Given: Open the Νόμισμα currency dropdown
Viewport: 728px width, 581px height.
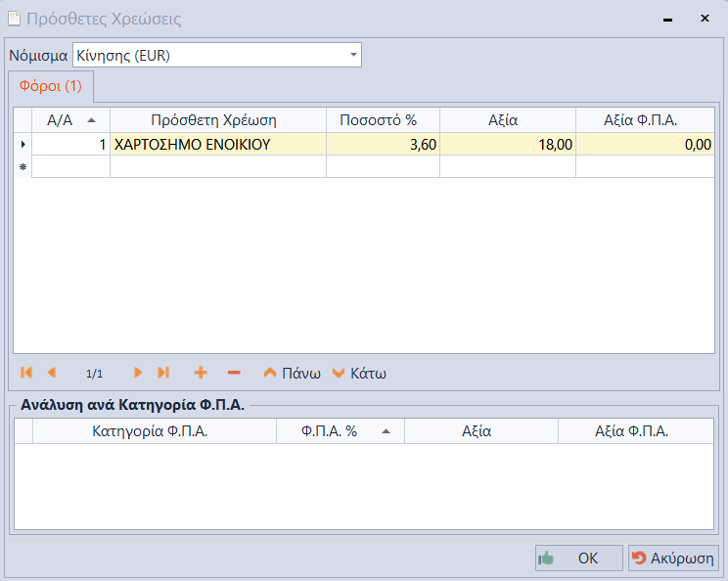Looking at the screenshot, I should tap(353, 56).
